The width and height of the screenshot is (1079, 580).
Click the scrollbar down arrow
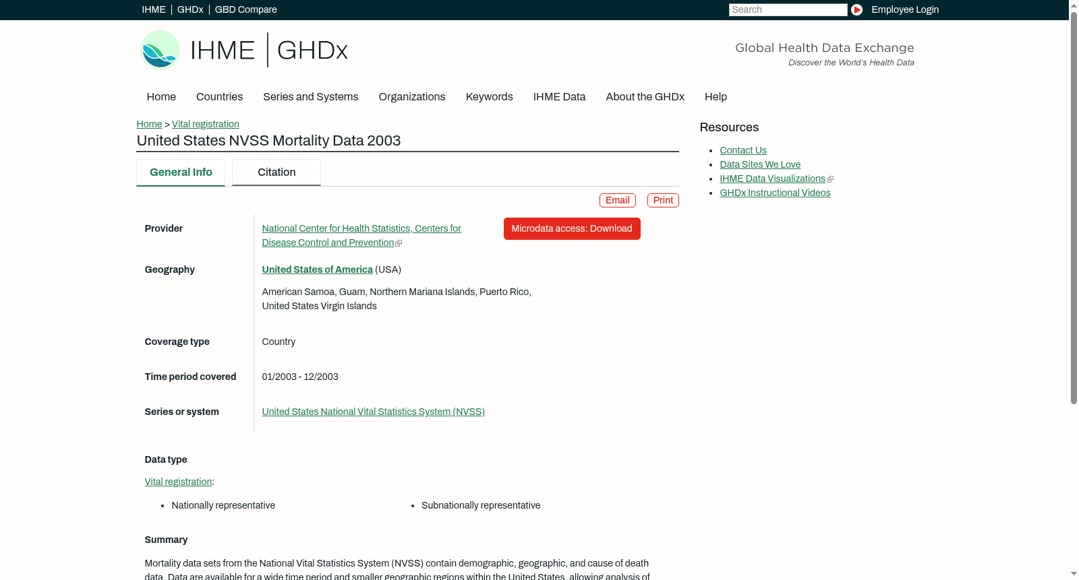click(1074, 574)
